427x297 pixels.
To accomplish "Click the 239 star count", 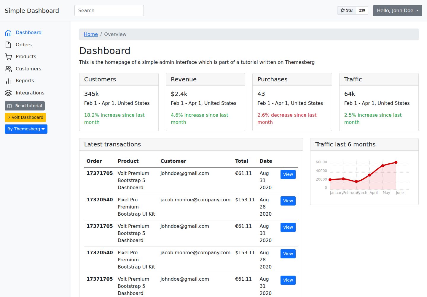I will click(362, 10).
